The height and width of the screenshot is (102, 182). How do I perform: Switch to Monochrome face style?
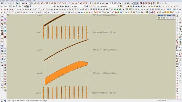coord(30,6)
